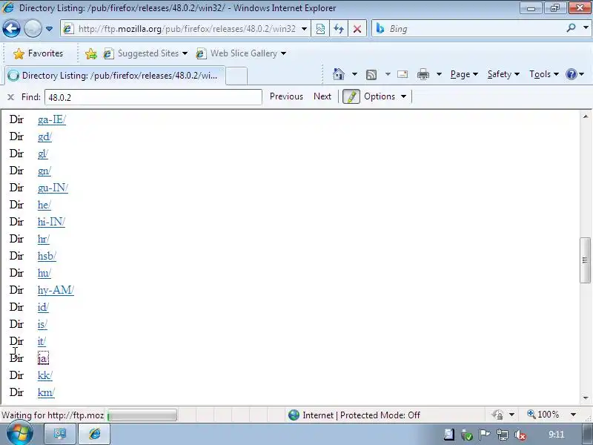
Task: Click Internet Protected Mode status zone
Action: (354, 415)
